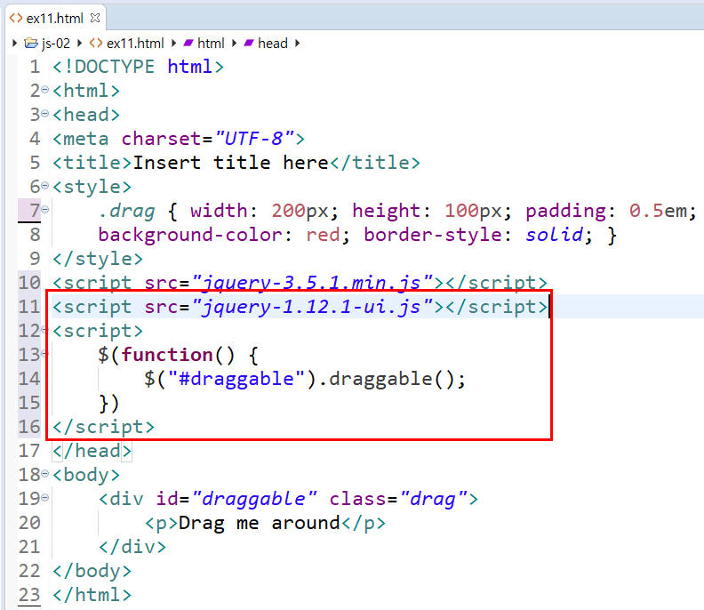The height and width of the screenshot is (610, 704).
Task: Click class="drag" attribute value
Action: pyautogui.click(x=434, y=499)
